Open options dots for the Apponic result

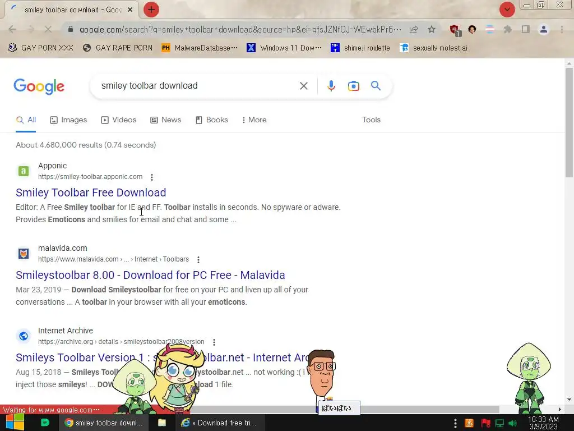[x=152, y=177]
